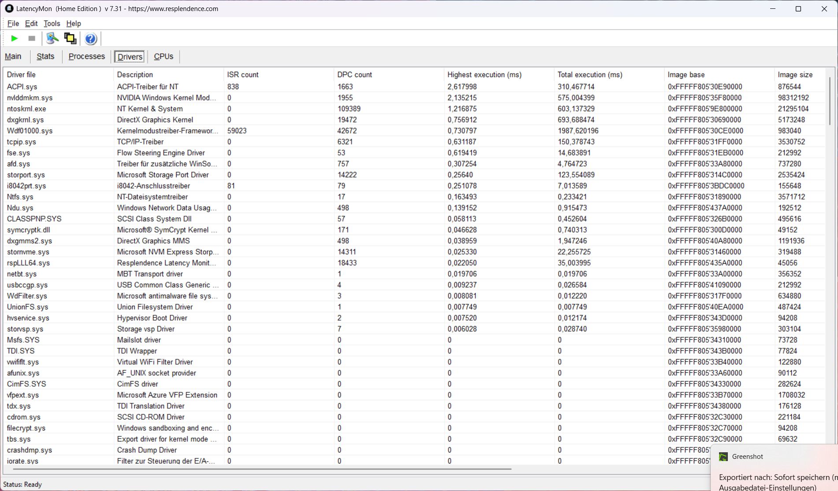The width and height of the screenshot is (838, 491).
Task: Click the horizontal scrollbar under the driver list
Action: (264, 469)
